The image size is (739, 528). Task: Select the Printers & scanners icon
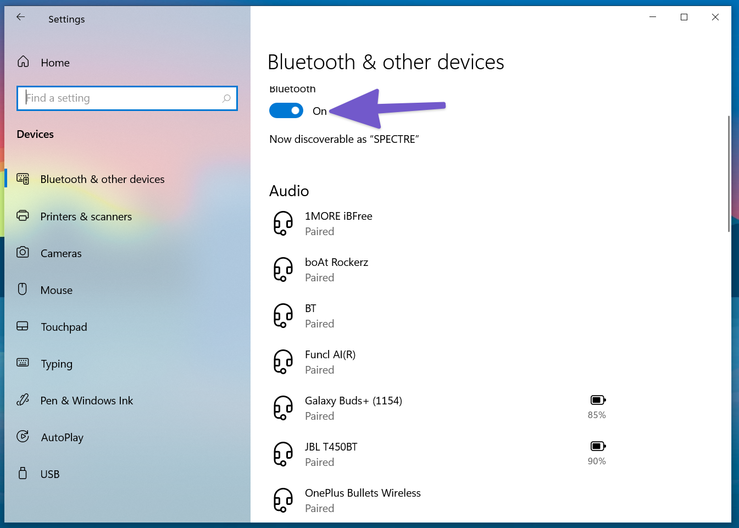point(22,216)
